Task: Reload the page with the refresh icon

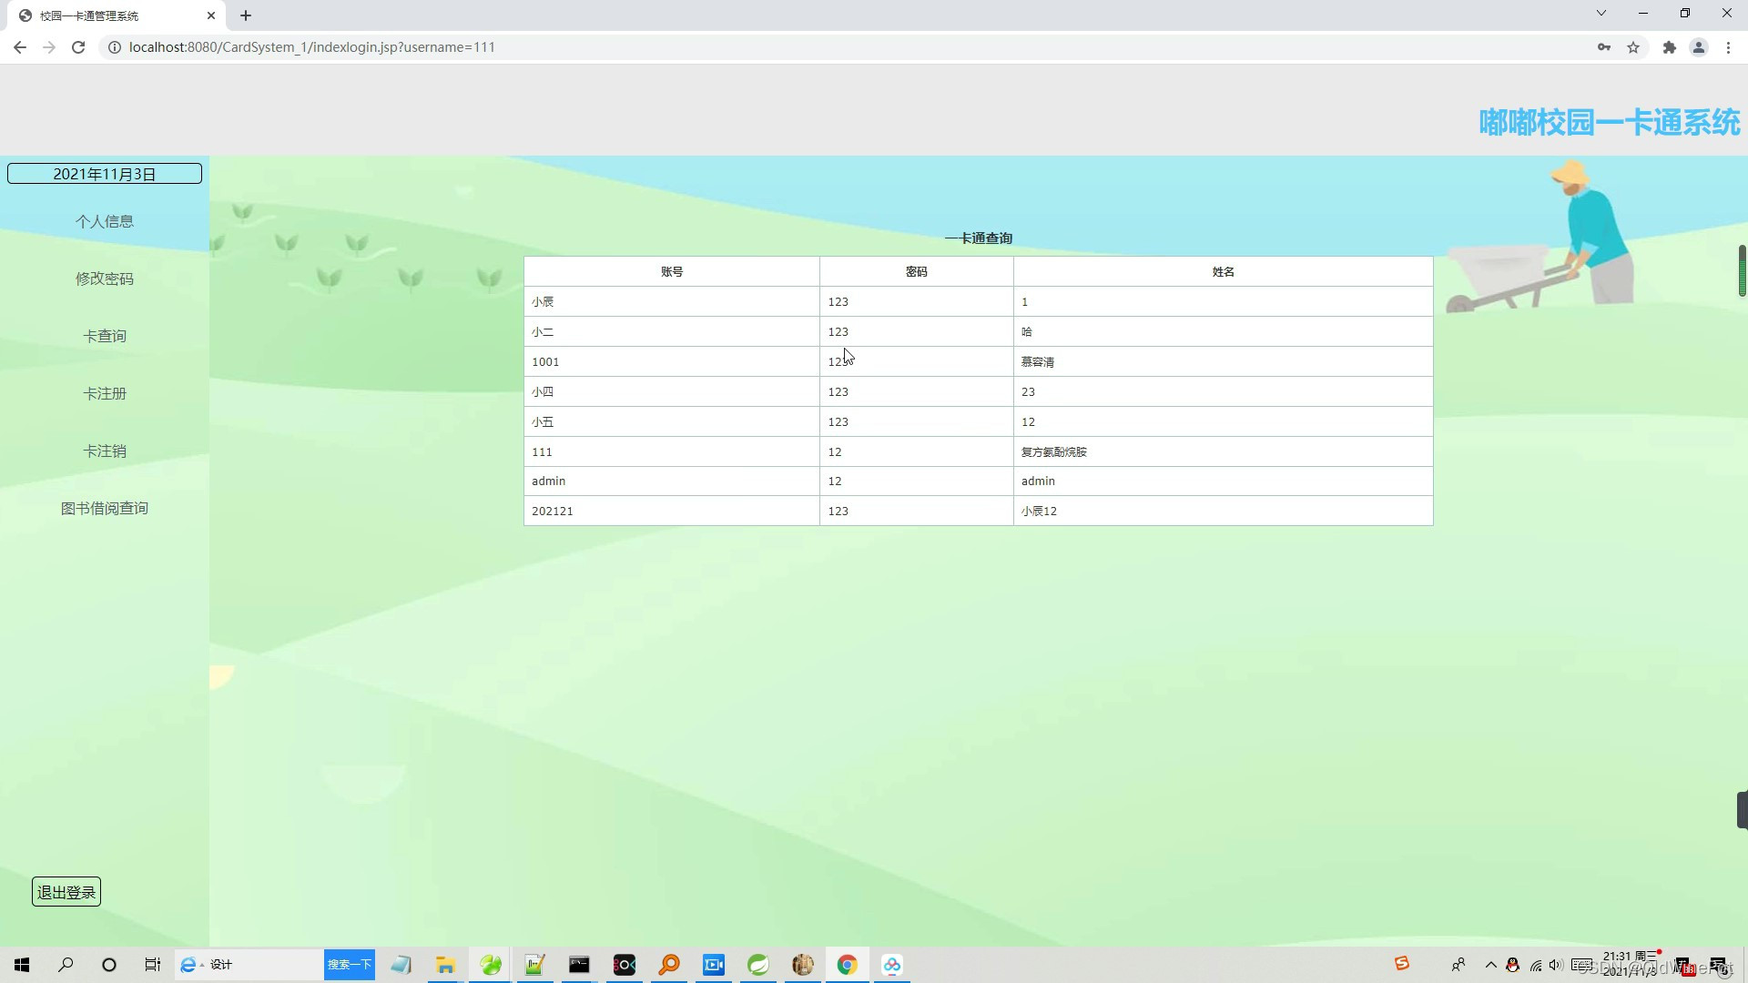Action: (78, 47)
